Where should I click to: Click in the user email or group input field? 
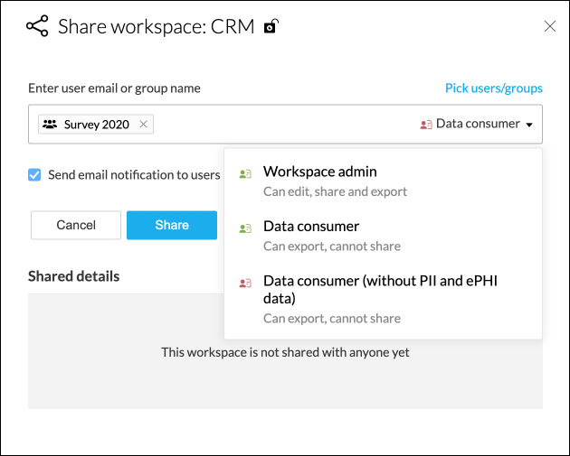click(x=280, y=125)
